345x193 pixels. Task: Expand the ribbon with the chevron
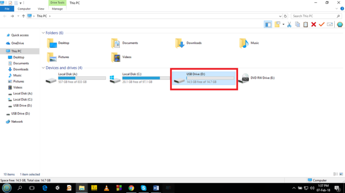click(x=337, y=9)
